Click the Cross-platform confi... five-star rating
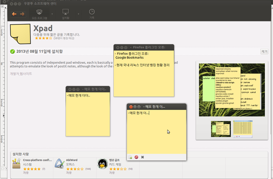 pos(32,169)
